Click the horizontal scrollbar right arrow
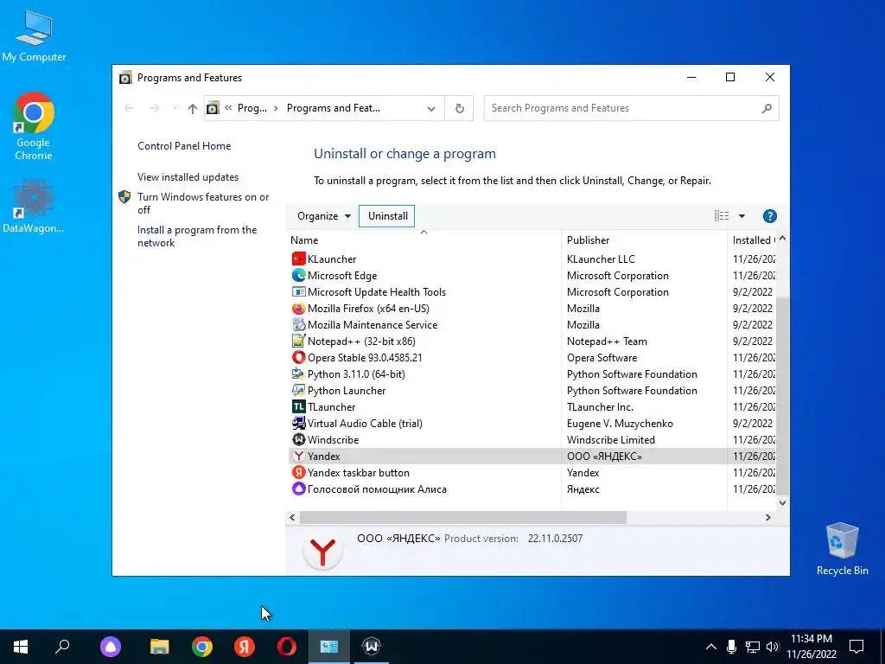This screenshot has height=664, width=885. 767,517
